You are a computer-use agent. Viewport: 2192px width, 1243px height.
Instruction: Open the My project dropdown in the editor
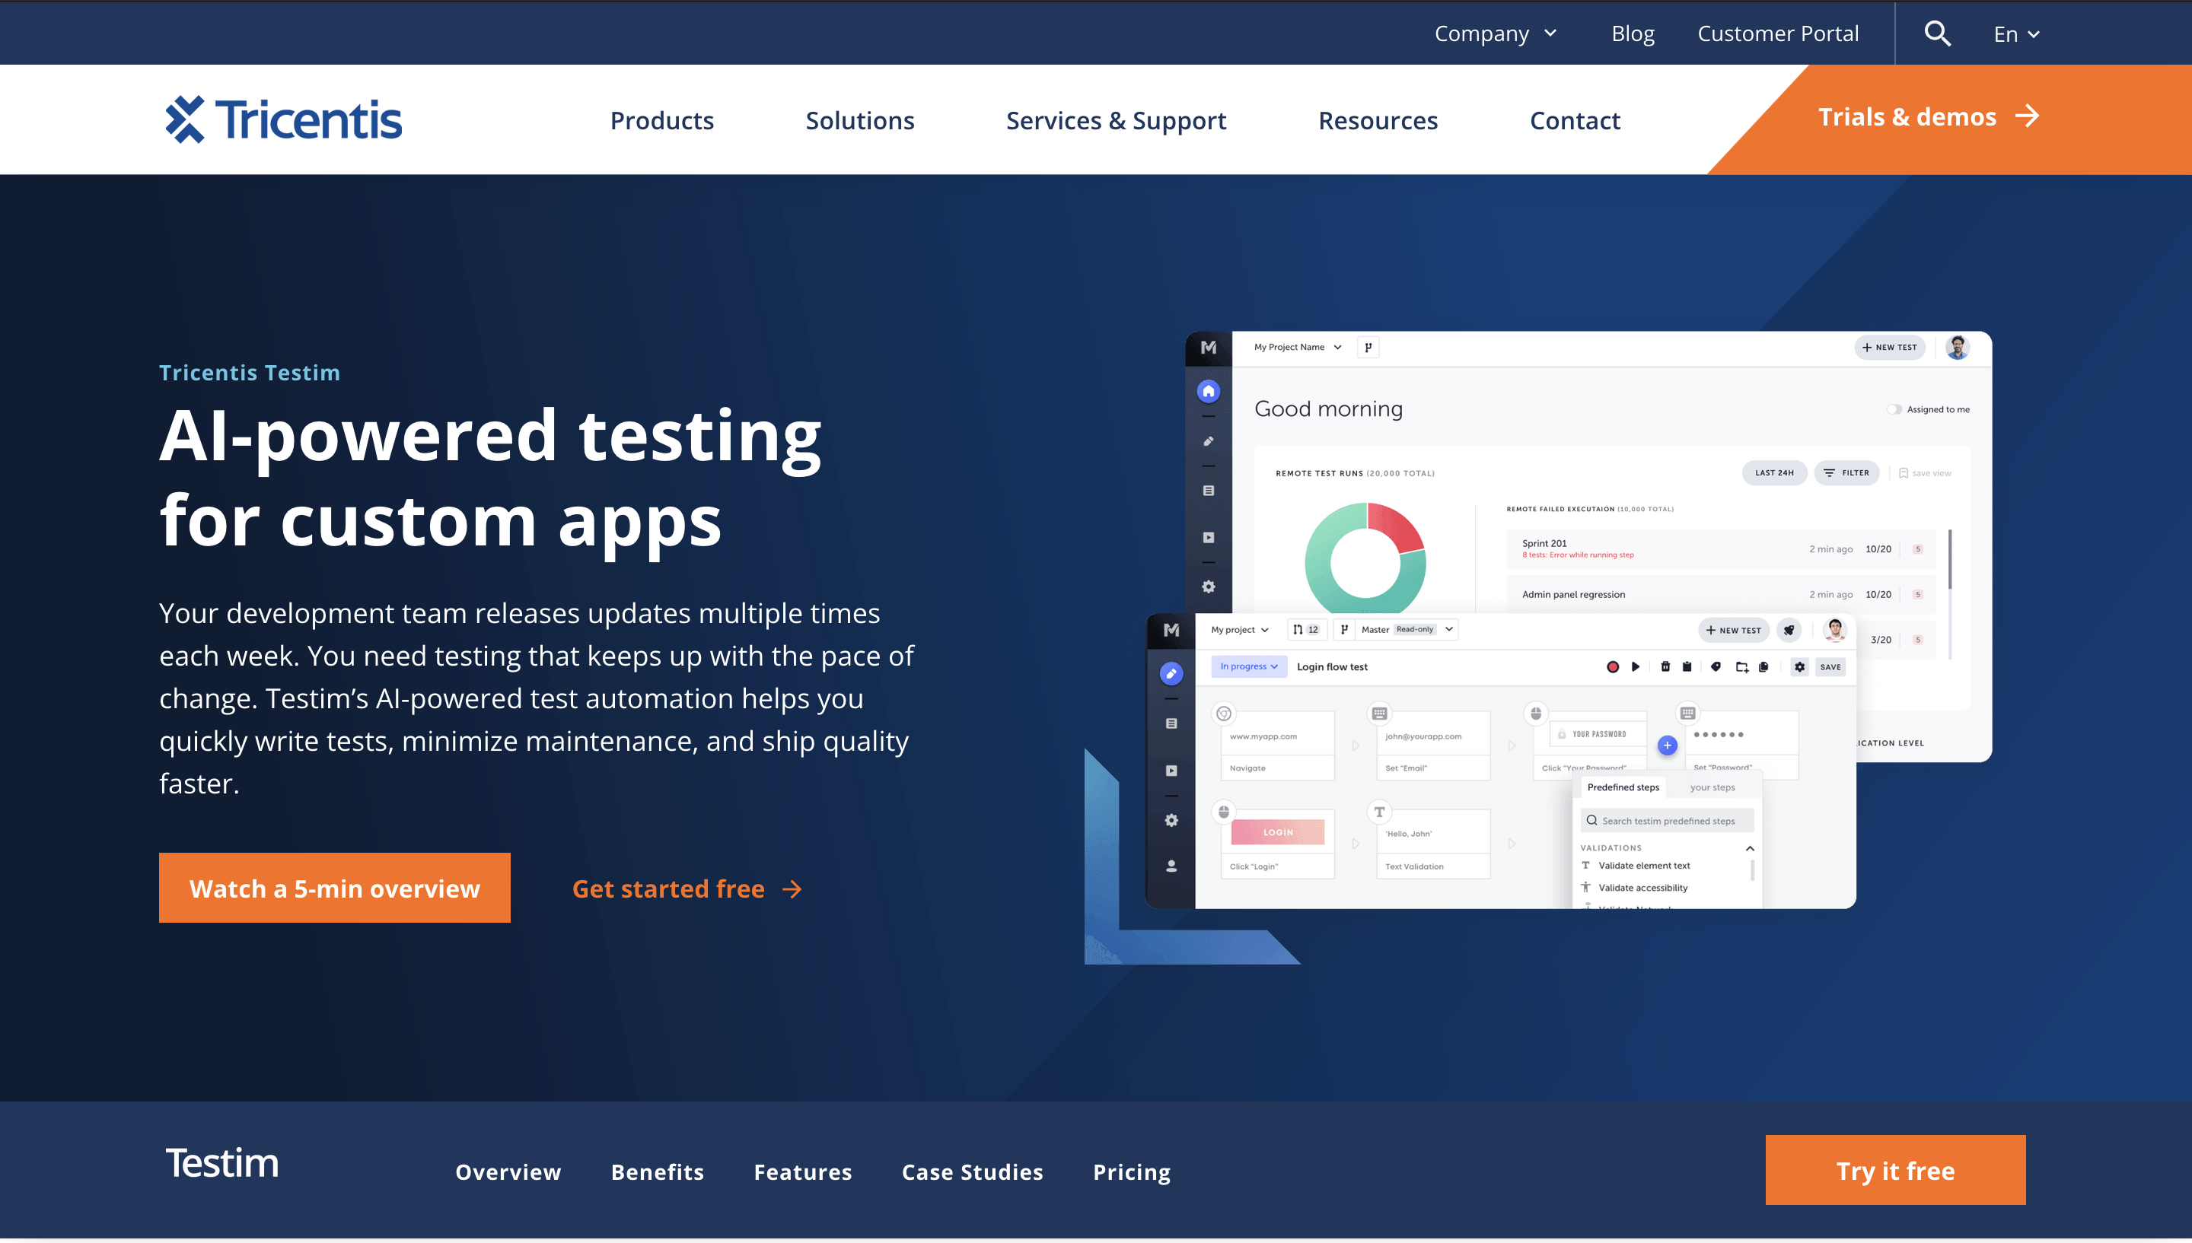1239,630
